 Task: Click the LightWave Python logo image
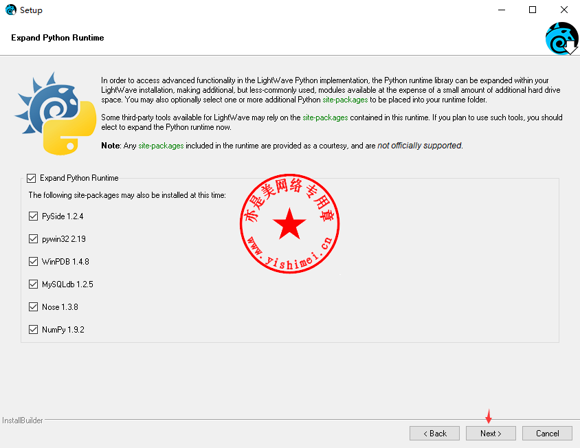pyautogui.click(x=56, y=113)
